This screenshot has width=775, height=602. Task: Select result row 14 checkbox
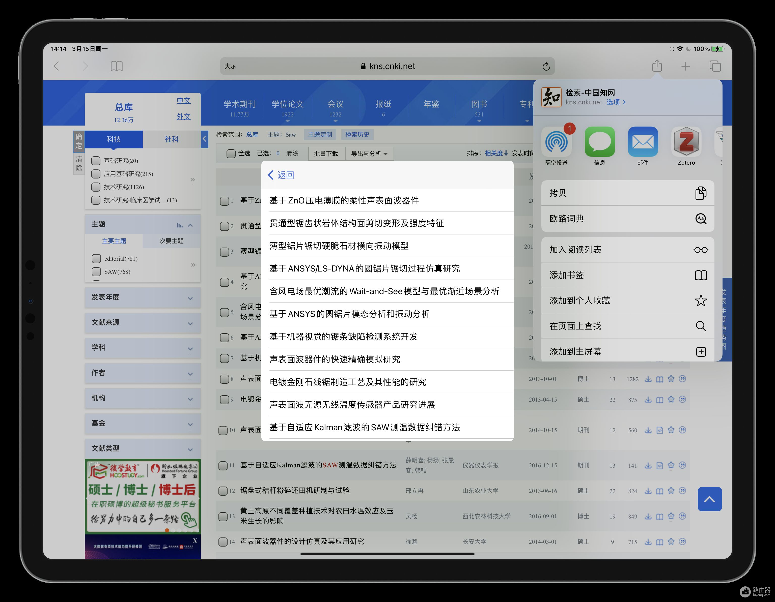[x=223, y=542]
